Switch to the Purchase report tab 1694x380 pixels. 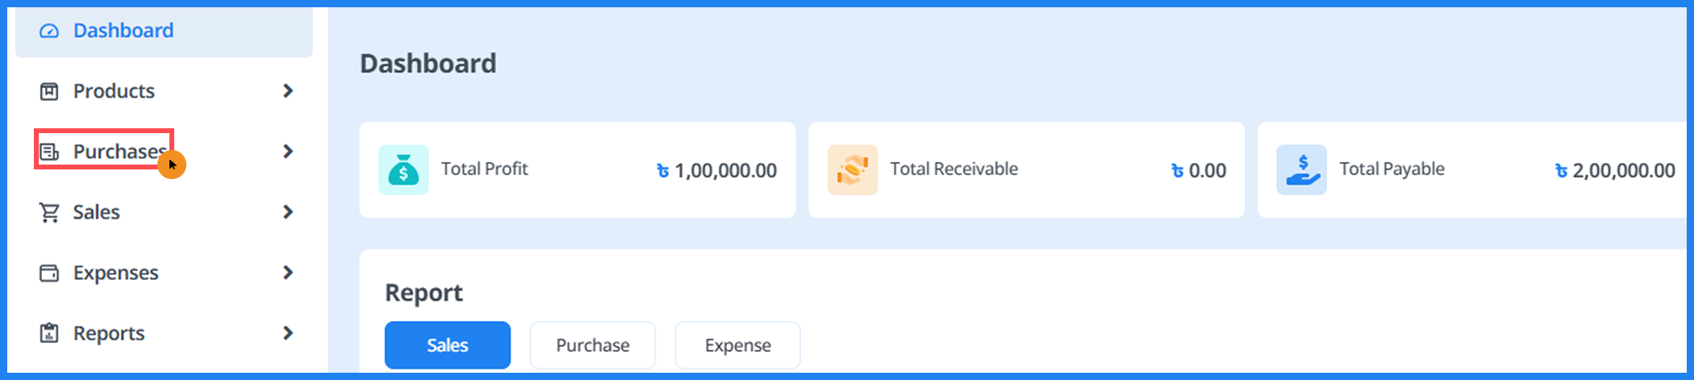[592, 345]
